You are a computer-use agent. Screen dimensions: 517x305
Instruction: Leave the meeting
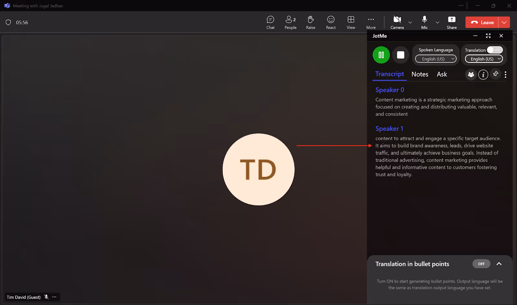pyautogui.click(x=482, y=22)
